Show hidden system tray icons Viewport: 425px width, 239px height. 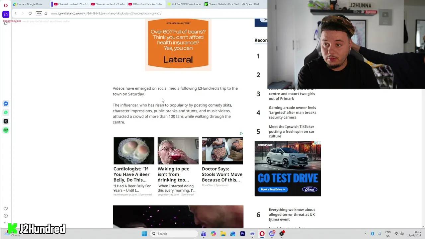[x=365, y=234]
